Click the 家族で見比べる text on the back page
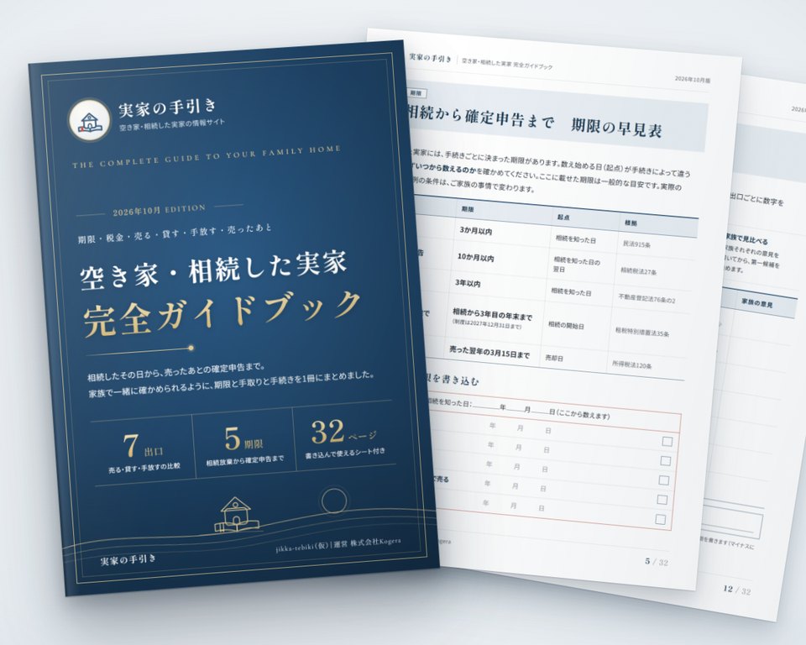Screen dimensions: 806x645 click(x=746, y=239)
